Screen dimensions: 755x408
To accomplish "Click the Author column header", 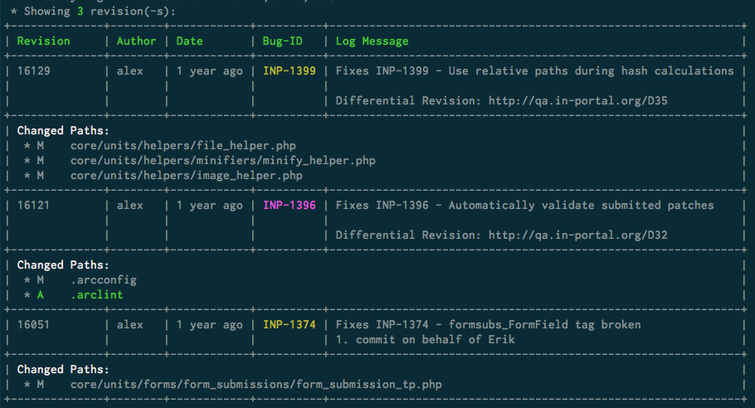I will 136,41.
